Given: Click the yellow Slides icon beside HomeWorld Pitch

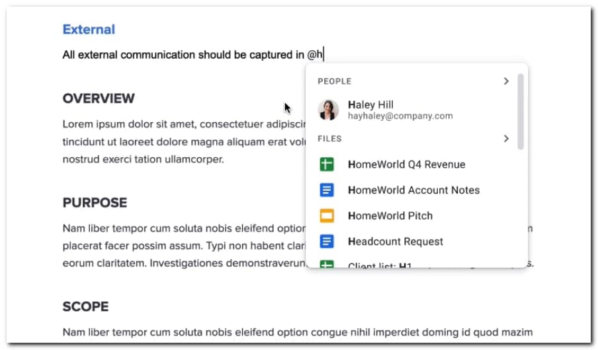Looking at the screenshot, I should (x=327, y=216).
